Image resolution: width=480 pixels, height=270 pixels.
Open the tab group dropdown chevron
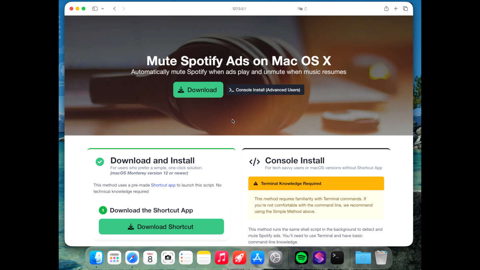click(x=103, y=8)
